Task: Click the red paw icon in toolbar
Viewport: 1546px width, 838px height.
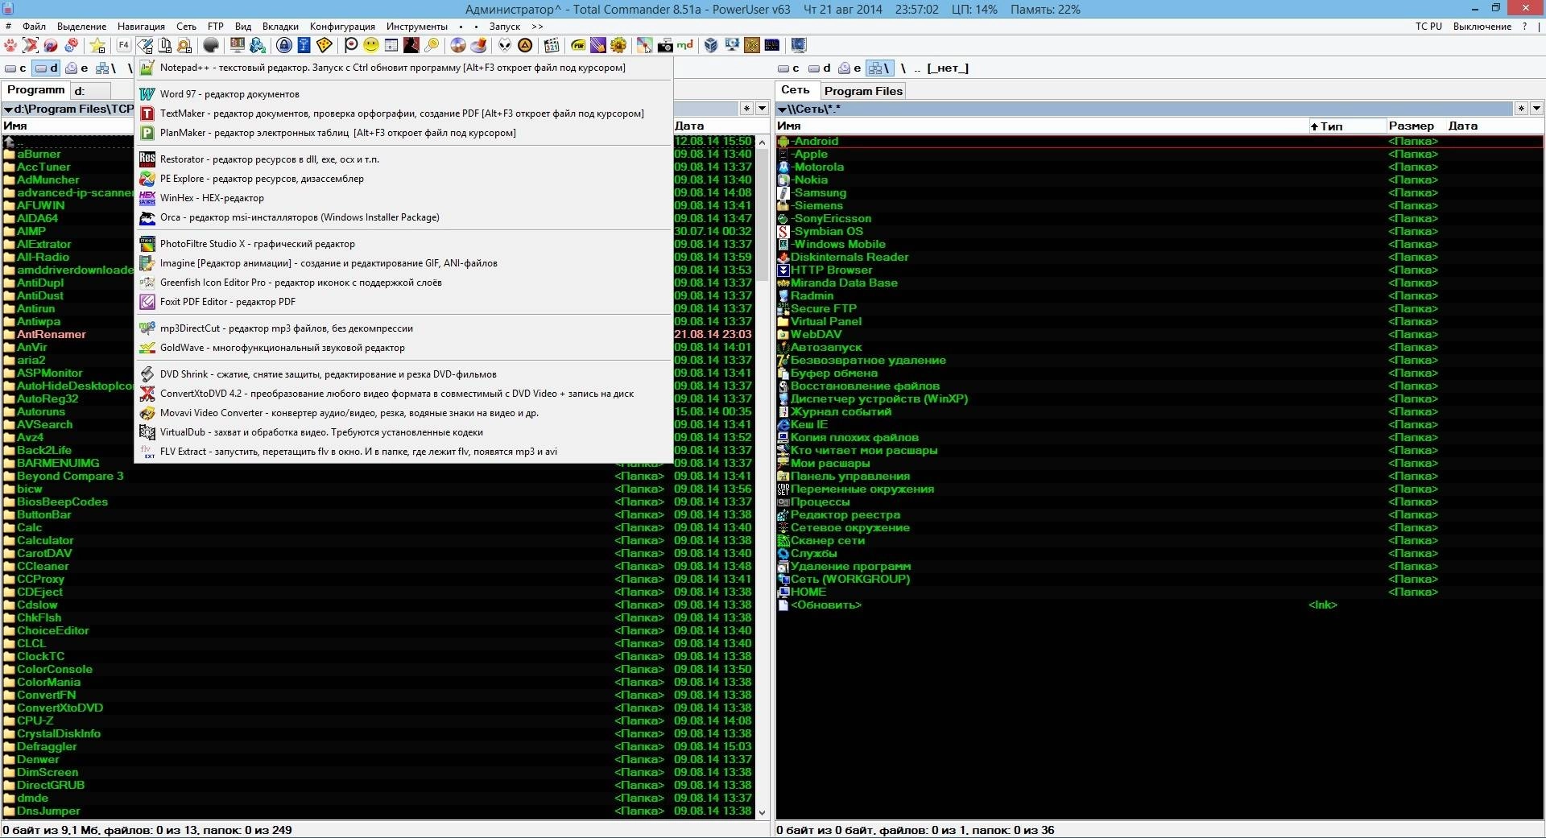Action: click(11, 45)
